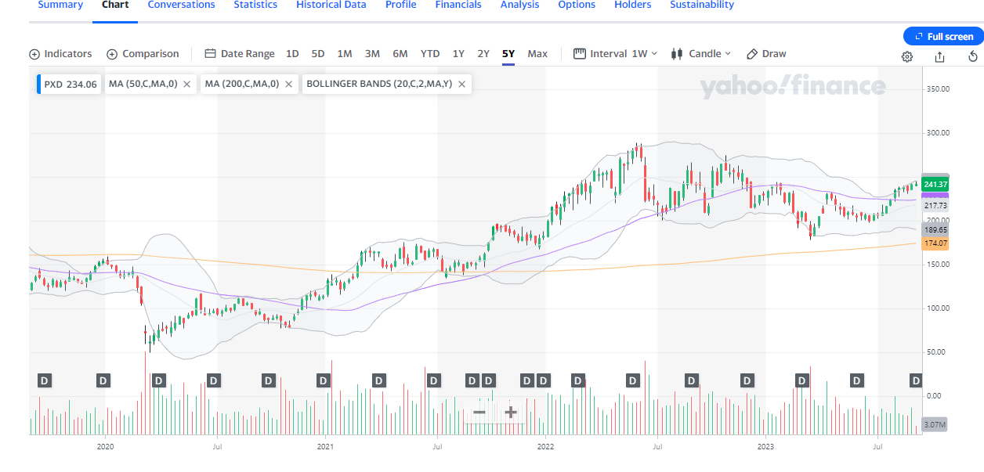Open chart settings gear icon
The height and width of the screenshot is (472, 984).
[x=907, y=56]
